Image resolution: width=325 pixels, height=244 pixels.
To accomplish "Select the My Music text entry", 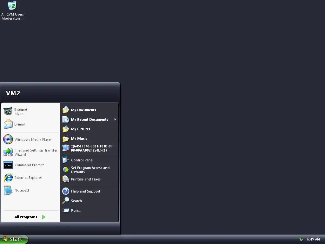I will (x=79, y=139).
